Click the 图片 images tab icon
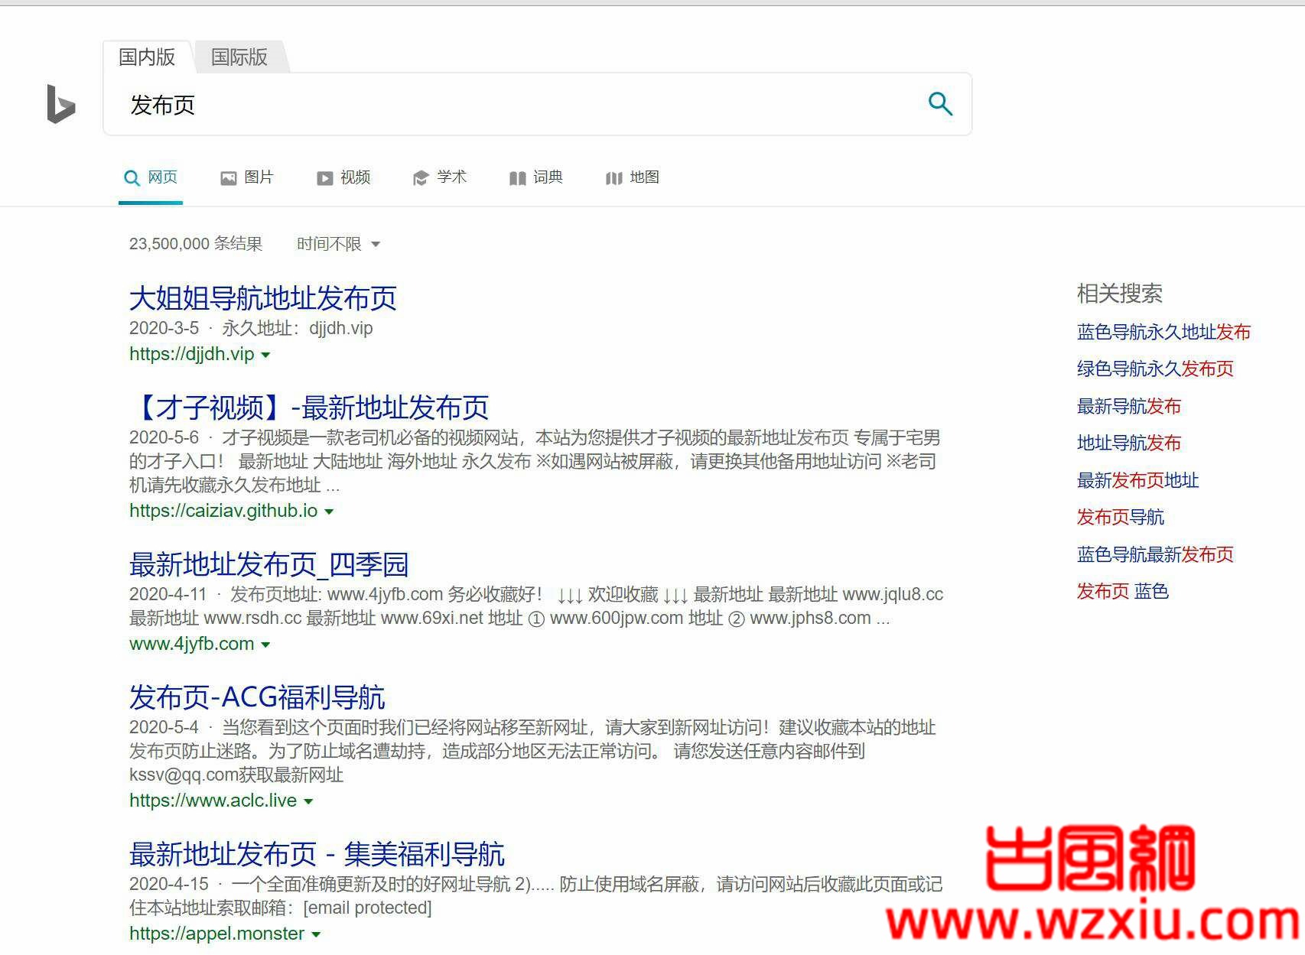The width and height of the screenshot is (1305, 955). 228,178
